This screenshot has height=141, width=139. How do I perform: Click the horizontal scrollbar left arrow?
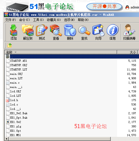7,139
